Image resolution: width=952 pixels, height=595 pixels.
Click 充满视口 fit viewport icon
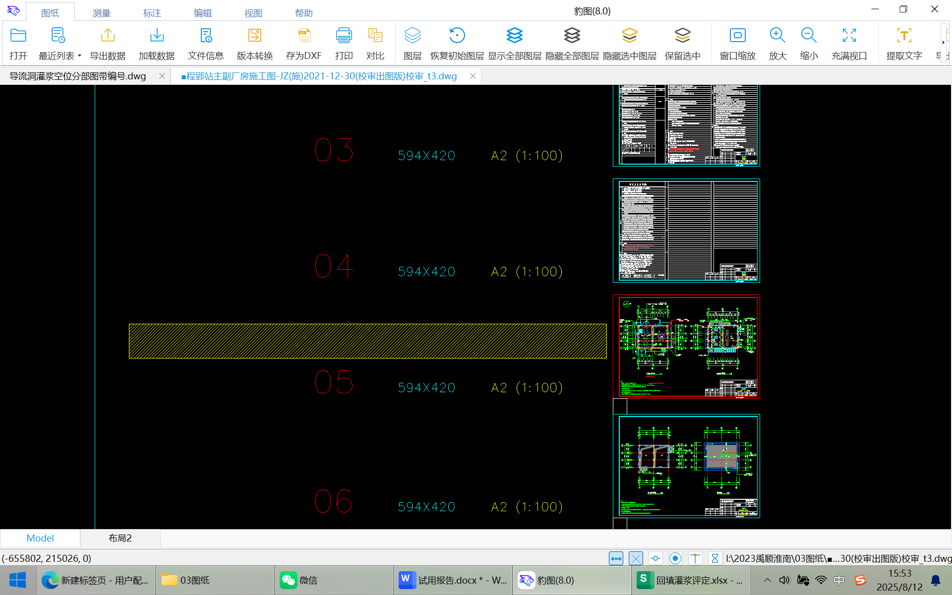click(x=849, y=36)
